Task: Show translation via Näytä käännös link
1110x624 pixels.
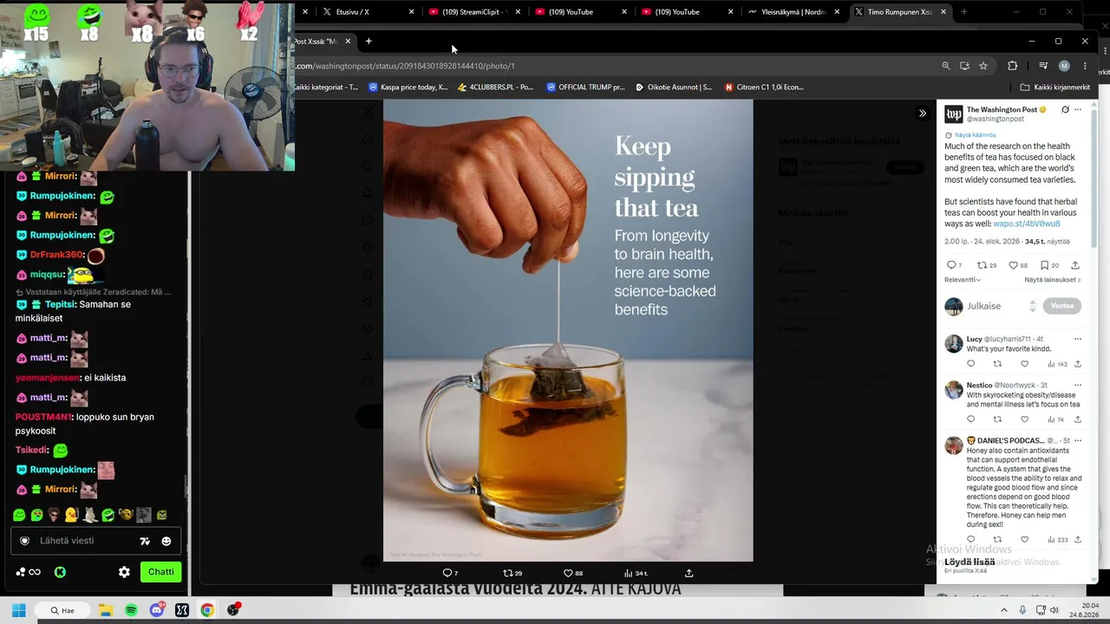Action: (x=975, y=135)
